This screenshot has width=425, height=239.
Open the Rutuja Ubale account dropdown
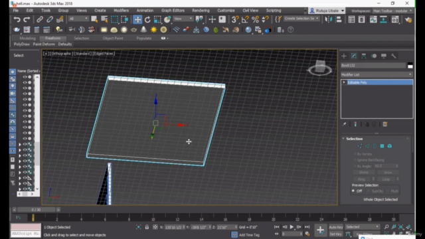tap(327, 11)
